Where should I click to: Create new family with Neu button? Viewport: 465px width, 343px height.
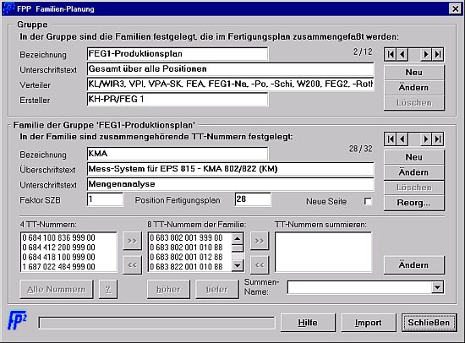click(x=414, y=157)
